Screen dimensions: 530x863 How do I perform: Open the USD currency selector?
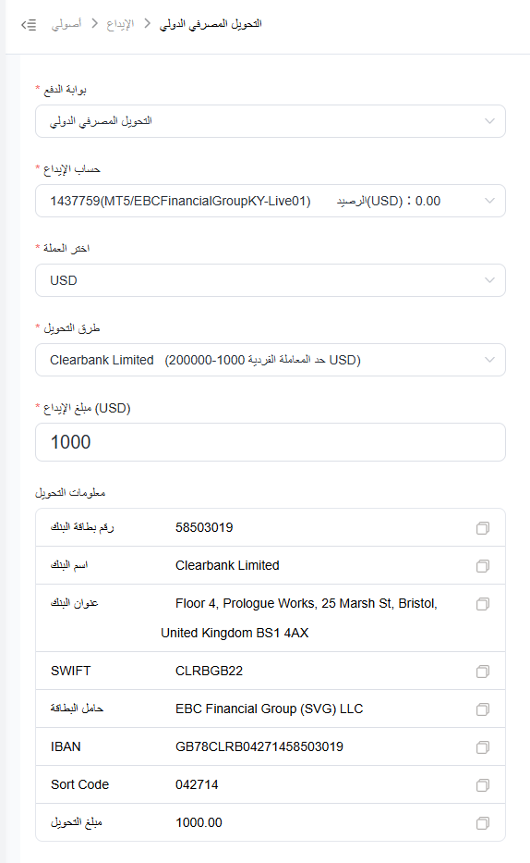point(271,280)
